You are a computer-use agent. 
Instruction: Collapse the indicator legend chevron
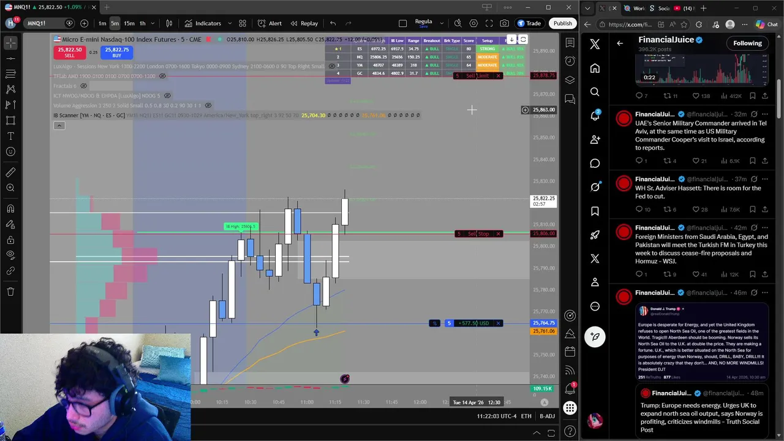coord(59,126)
